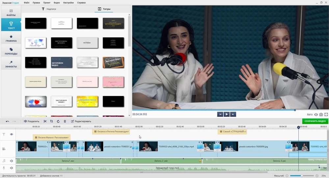Adjust the Масштаб zoom slider
This screenshot has height=178, width=329.
click(302, 176)
